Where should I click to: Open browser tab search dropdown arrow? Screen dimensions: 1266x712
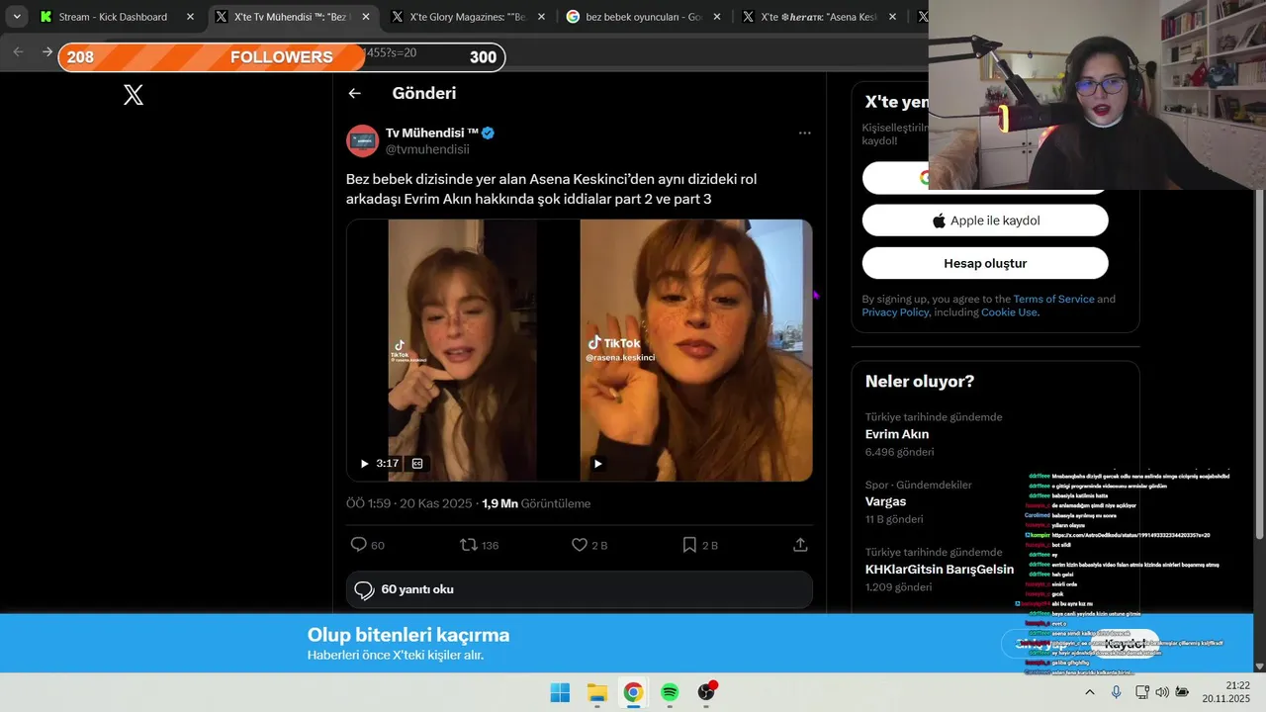click(17, 17)
